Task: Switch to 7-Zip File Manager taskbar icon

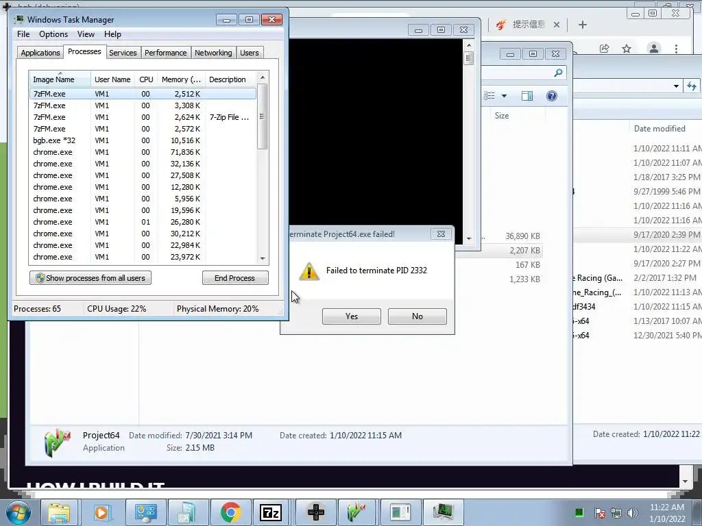Action: click(271, 512)
